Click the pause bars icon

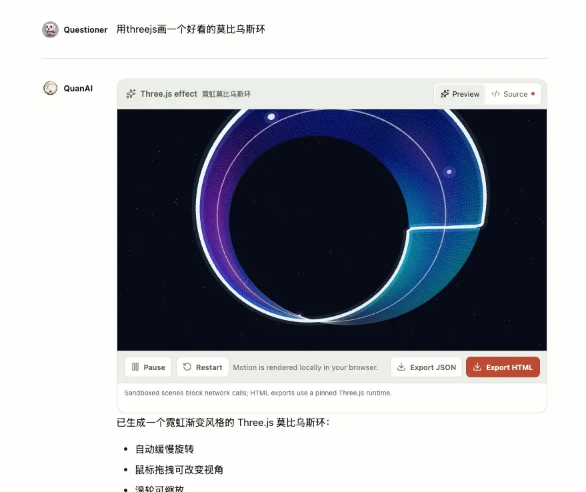(x=135, y=367)
